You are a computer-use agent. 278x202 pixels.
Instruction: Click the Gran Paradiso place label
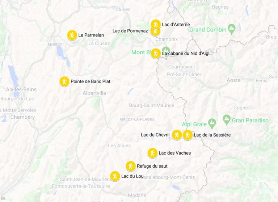pos(250,121)
